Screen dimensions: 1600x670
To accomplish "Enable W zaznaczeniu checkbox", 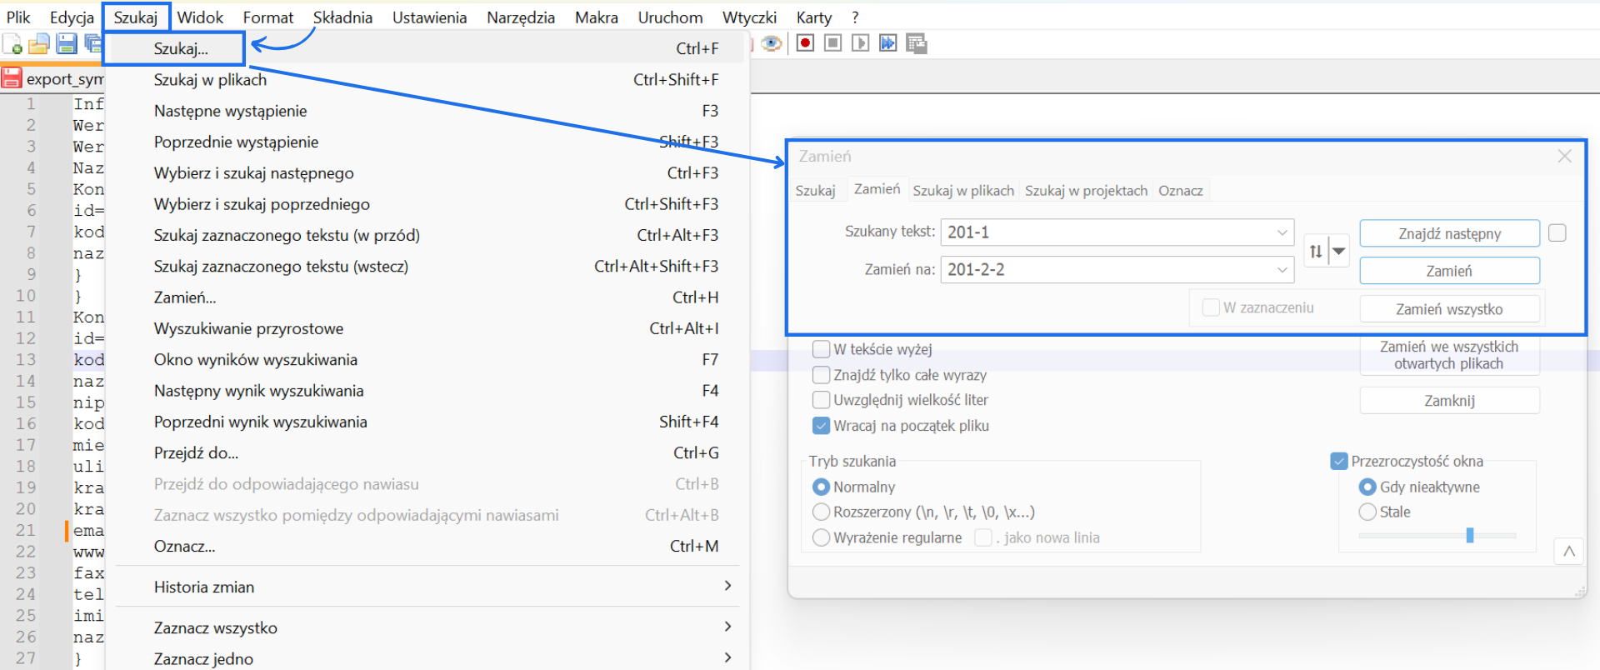I will (1211, 308).
